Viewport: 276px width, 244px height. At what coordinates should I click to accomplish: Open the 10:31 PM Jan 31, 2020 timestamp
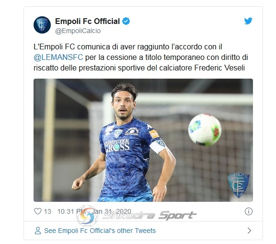94,211
